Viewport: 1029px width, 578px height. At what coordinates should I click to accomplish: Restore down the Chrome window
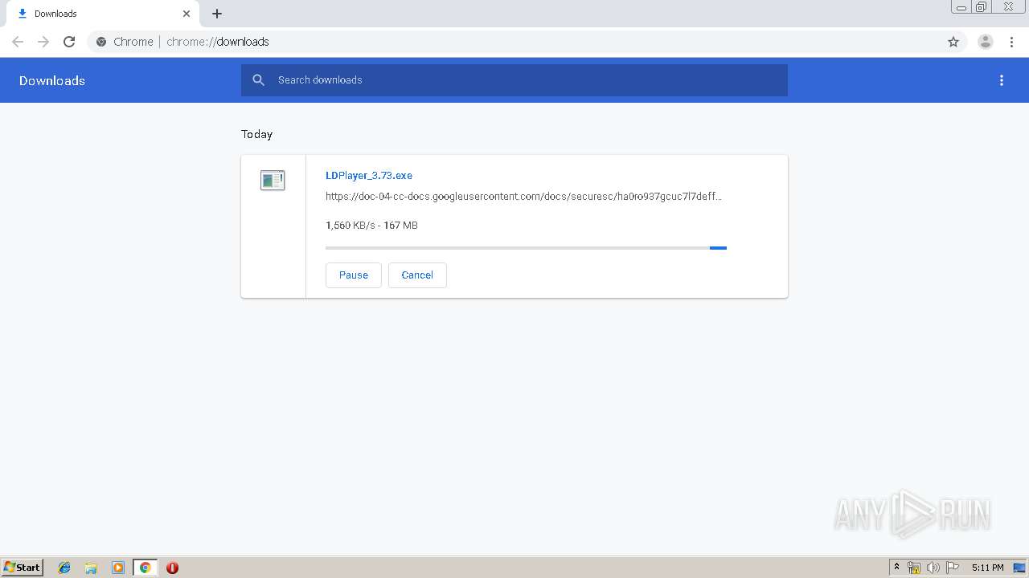tap(981, 7)
